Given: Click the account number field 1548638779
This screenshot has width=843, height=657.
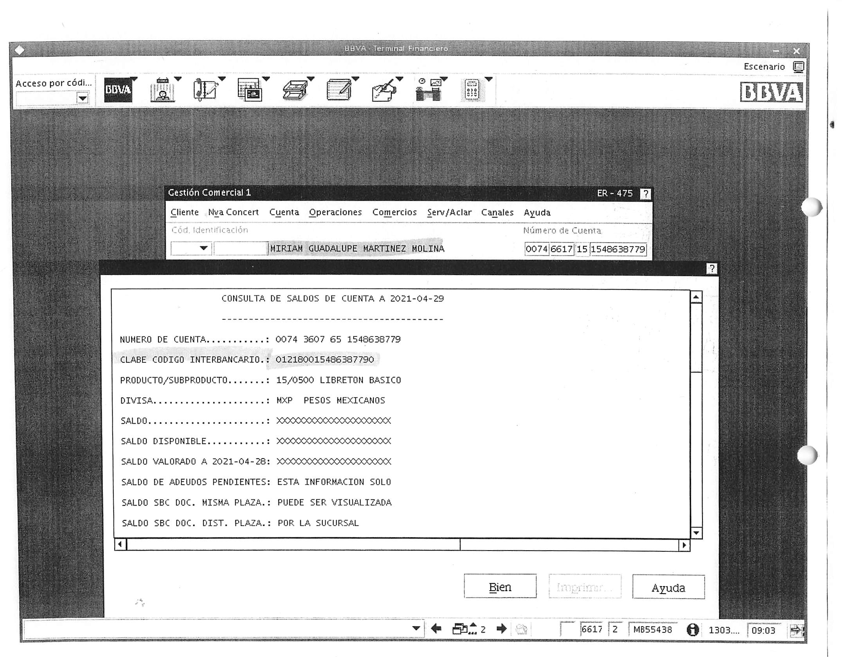Looking at the screenshot, I should [618, 249].
